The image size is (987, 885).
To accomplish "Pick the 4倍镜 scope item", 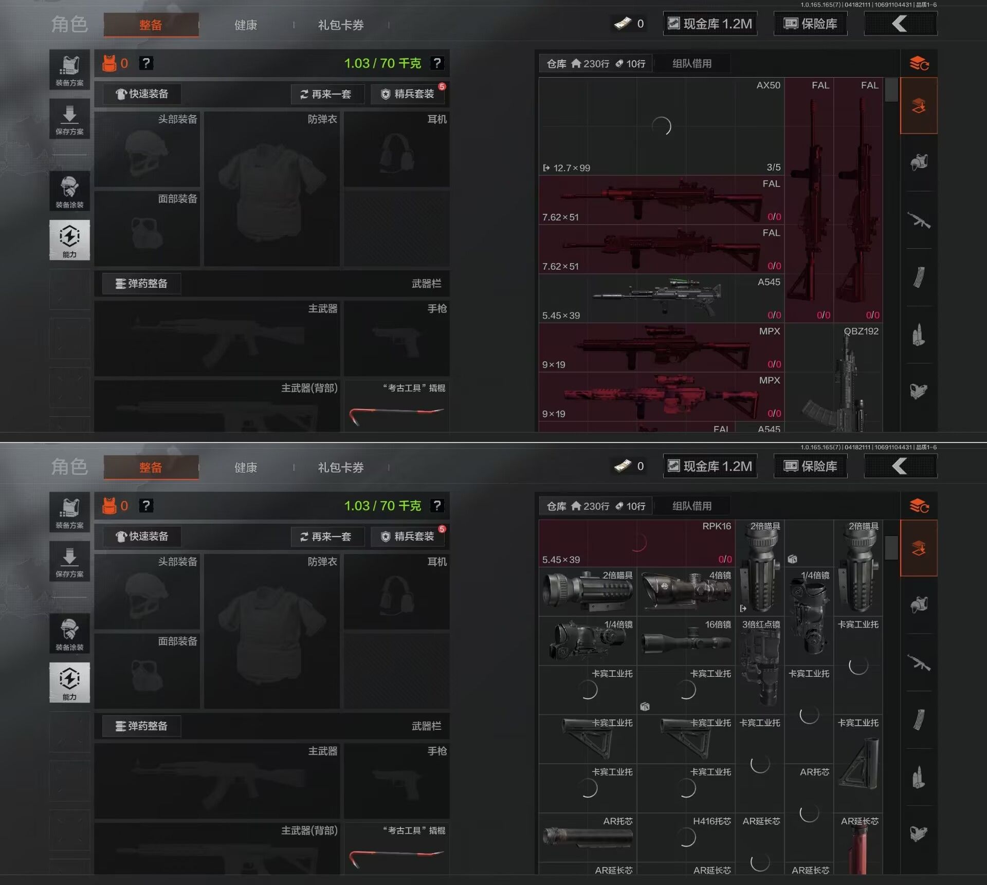I will coord(686,592).
